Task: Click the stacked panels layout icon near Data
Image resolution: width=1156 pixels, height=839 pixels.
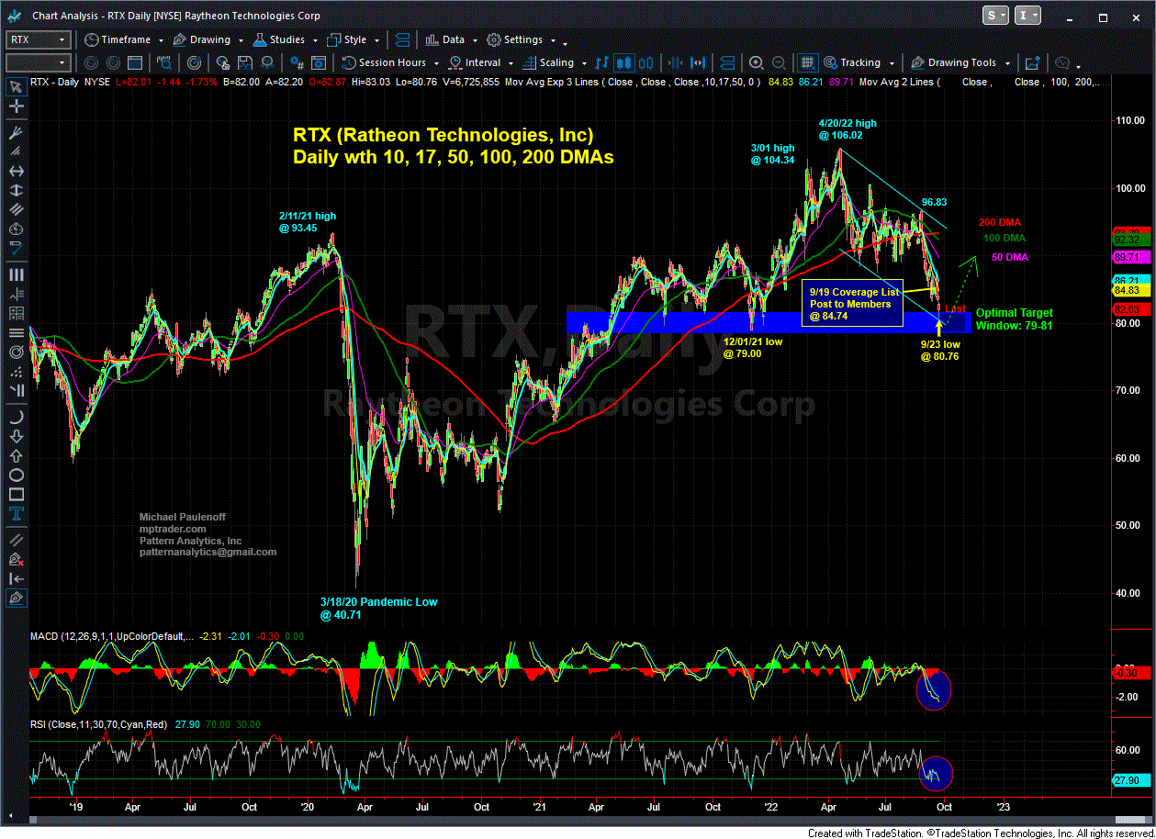Action: click(x=401, y=39)
